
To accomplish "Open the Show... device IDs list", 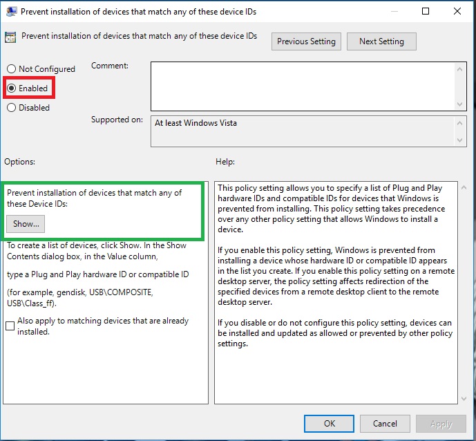I will click(x=26, y=224).
